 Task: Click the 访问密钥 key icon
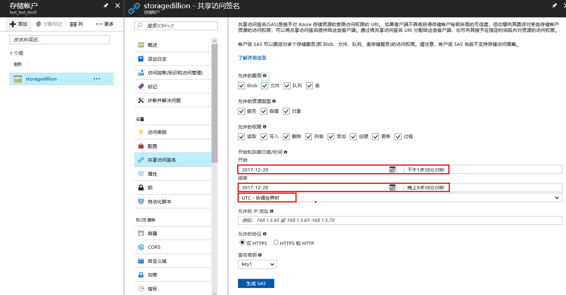[x=141, y=132]
